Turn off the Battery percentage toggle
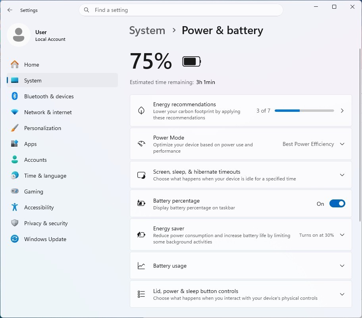 click(337, 204)
